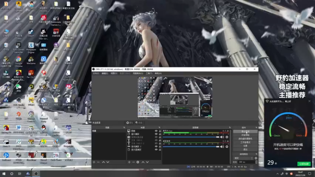
Task: Mute the desktop audio speaker icon
Action: click(x=222, y=147)
